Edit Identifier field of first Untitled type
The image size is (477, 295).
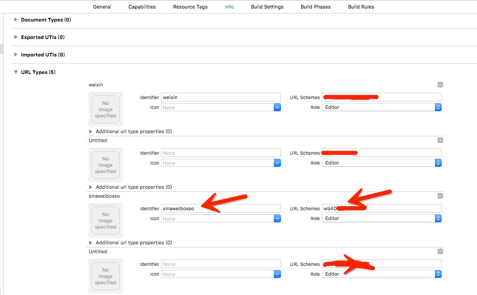221,153
